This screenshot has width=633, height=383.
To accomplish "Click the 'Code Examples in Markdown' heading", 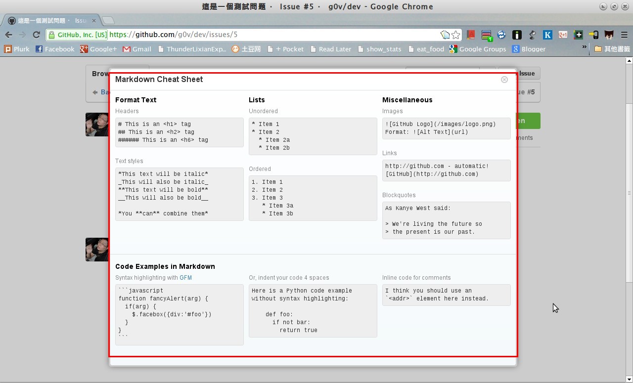I will pyautogui.click(x=165, y=266).
